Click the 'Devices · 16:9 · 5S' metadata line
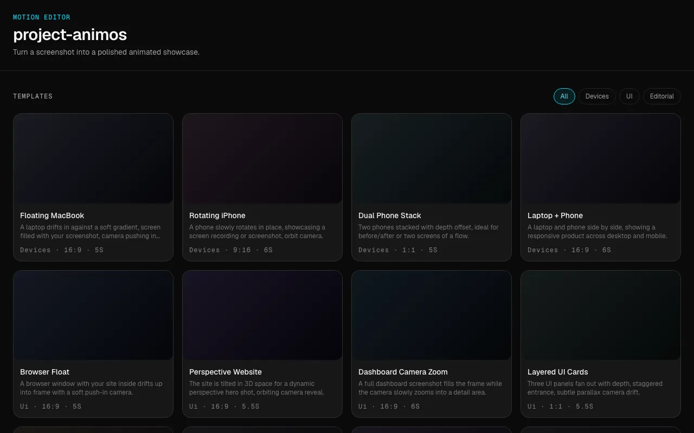 62,250
